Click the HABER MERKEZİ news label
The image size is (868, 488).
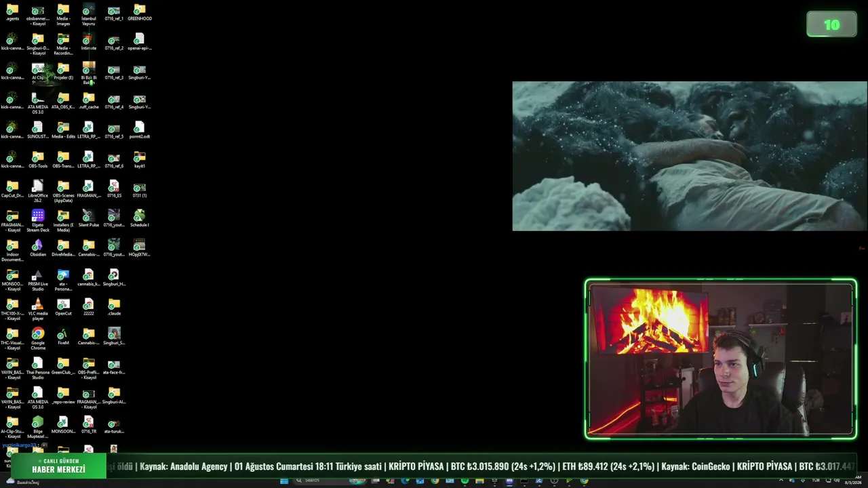point(58,469)
